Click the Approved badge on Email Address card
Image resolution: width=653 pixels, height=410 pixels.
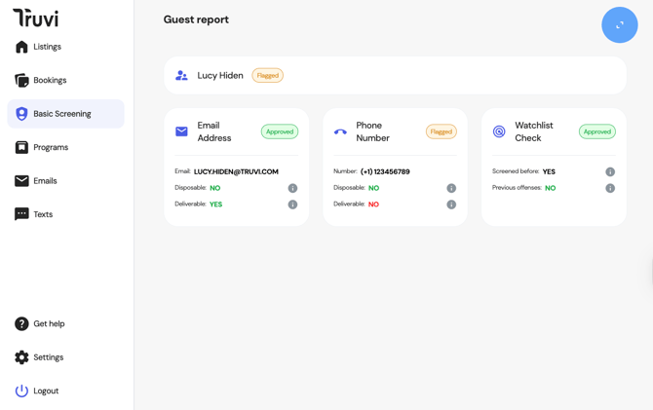pos(280,131)
